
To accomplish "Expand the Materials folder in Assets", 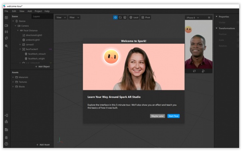I will tap(13, 77).
